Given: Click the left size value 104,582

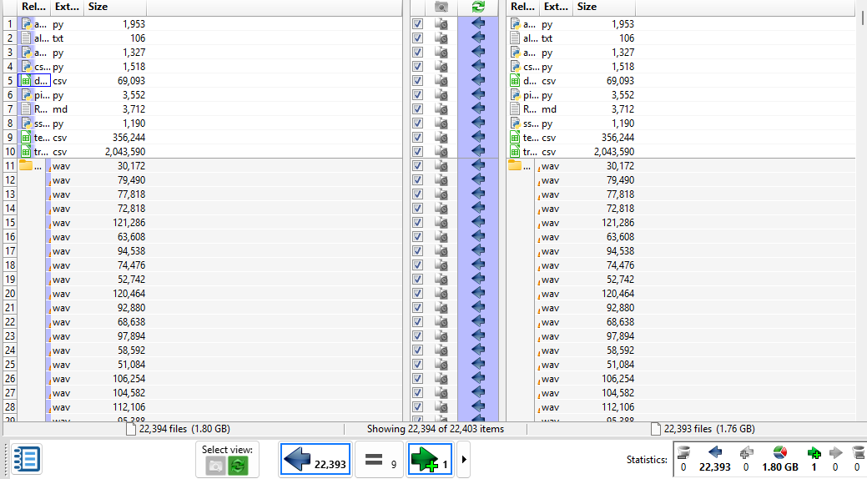Looking at the screenshot, I should click(129, 393).
